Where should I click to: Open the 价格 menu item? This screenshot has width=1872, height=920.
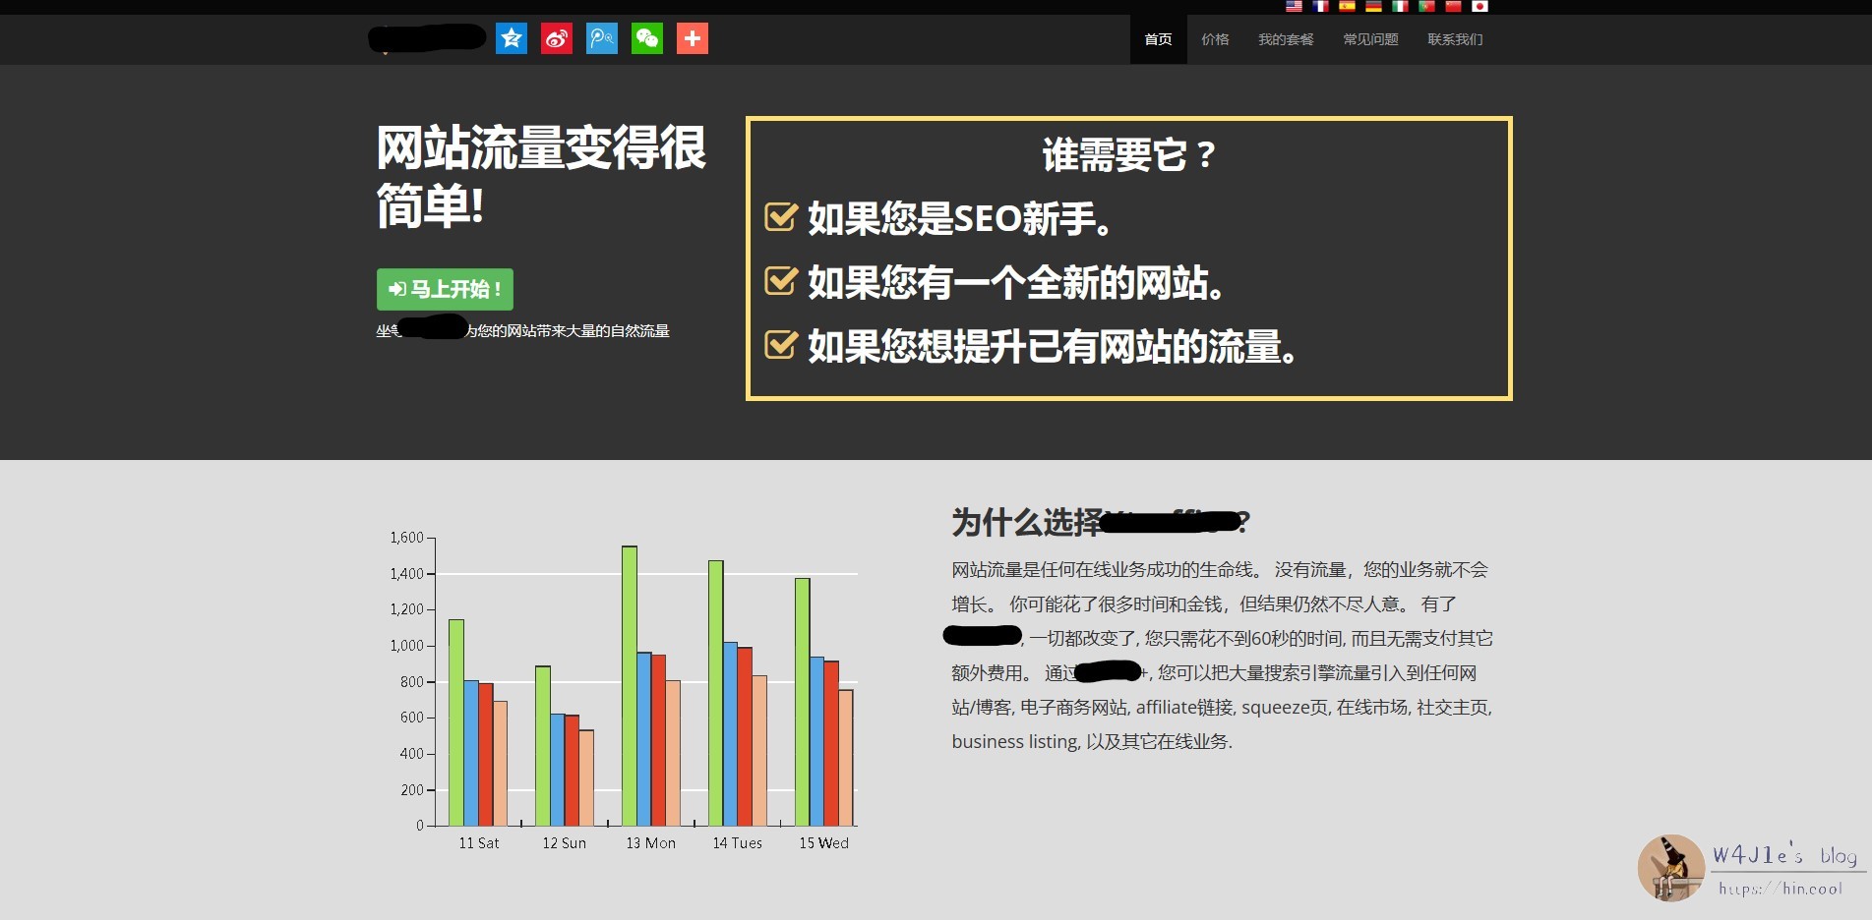point(1216,39)
